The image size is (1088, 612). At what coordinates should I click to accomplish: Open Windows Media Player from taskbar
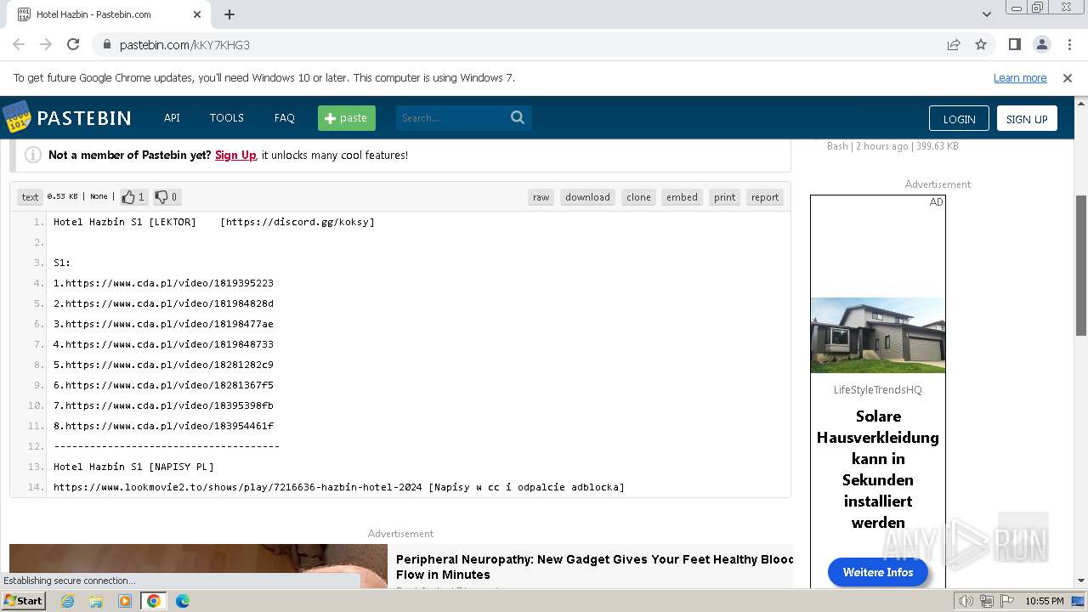pyautogui.click(x=125, y=601)
